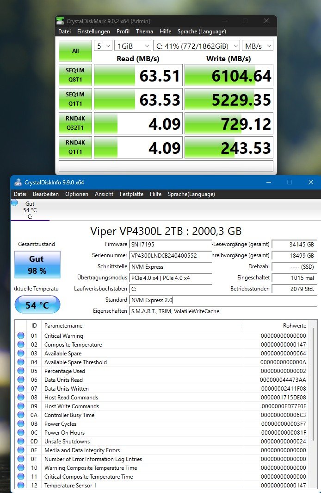Image resolution: width=321 pixels, height=493 pixels.
Task: Open drive selection dropdown C: 41%
Action: (197, 46)
